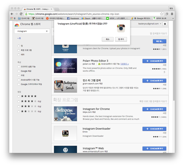Viewport: 184px width, 166px height.
Task: Go back via the « 홈 link
Action: (x=19, y=38)
